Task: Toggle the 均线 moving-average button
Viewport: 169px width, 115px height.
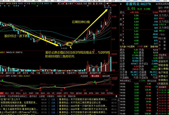Action: coord(85,4)
